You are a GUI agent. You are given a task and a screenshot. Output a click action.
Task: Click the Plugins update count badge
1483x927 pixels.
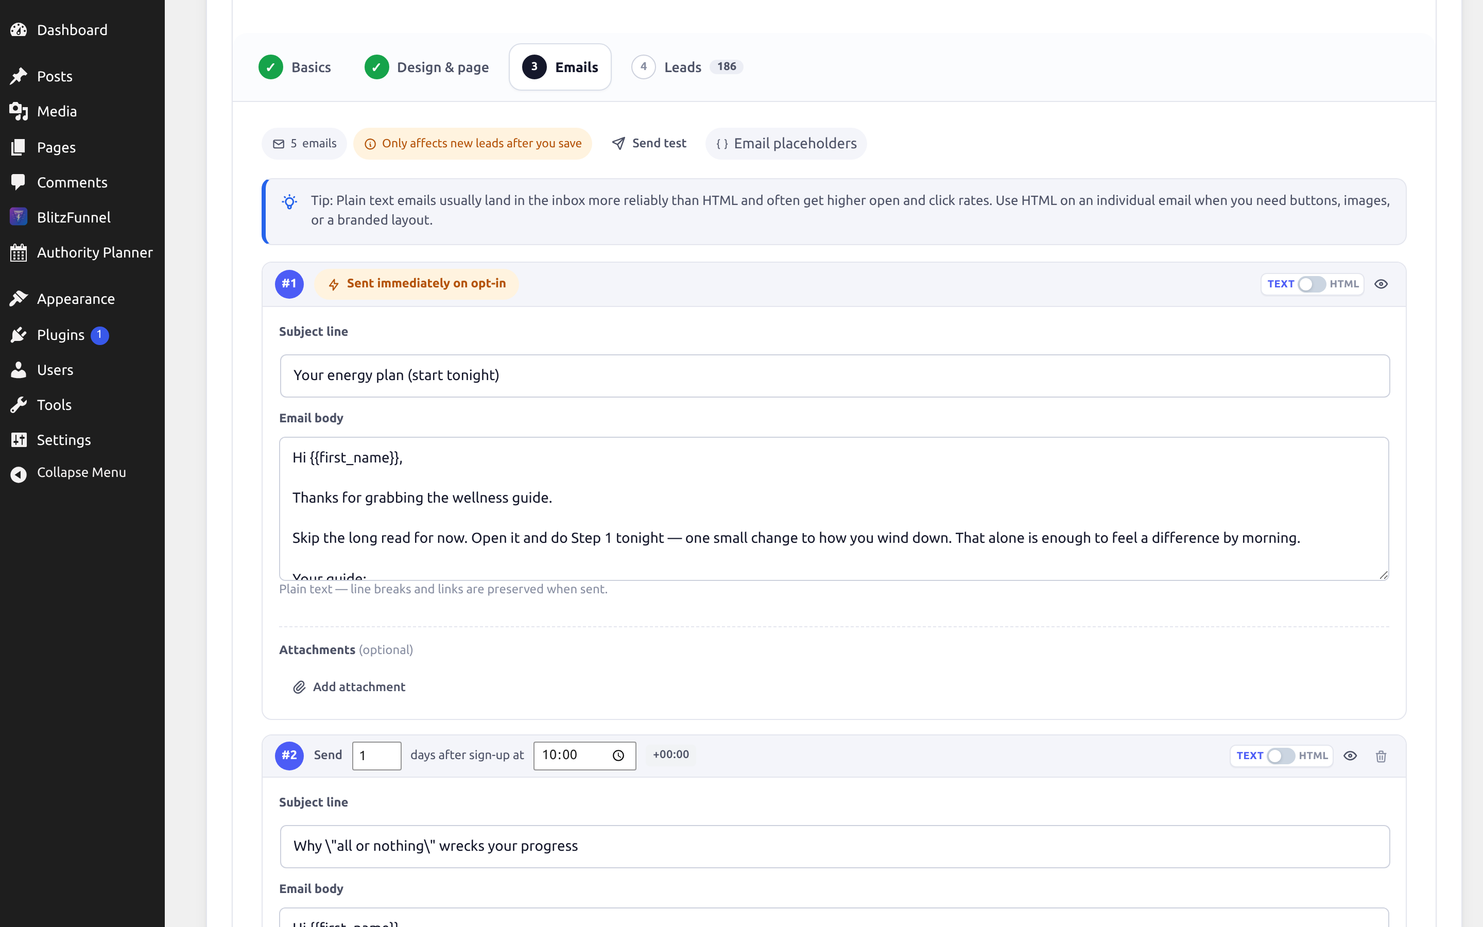click(x=100, y=335)
